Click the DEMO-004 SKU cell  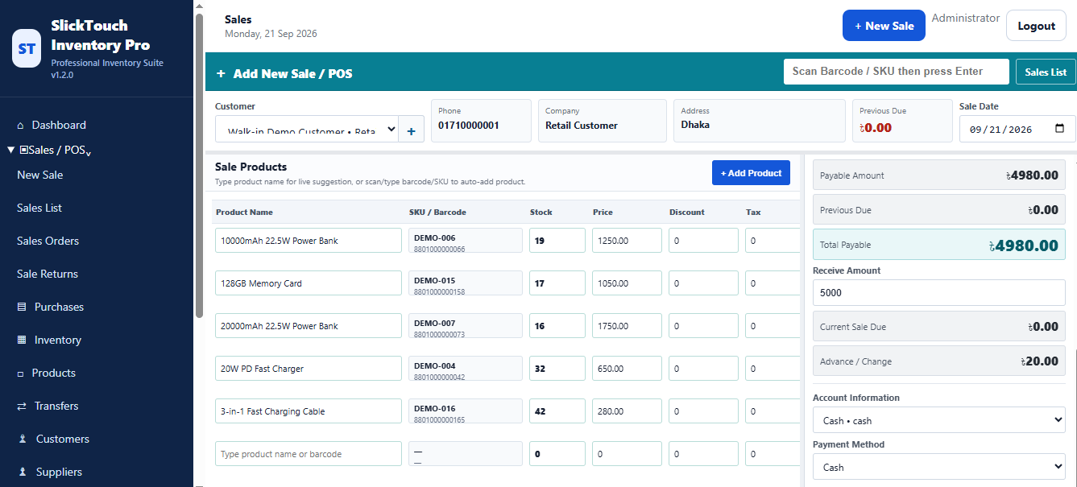pyautogui.click(x=466, y=369)
